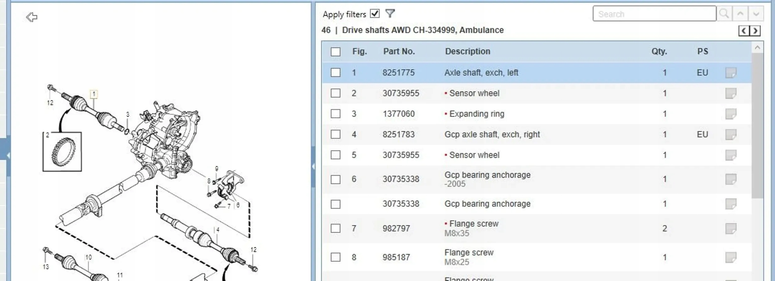Click note icon for part 985187 row
Image resolution: width=775 pixels, height=281 pixels.
coord(731,257)
